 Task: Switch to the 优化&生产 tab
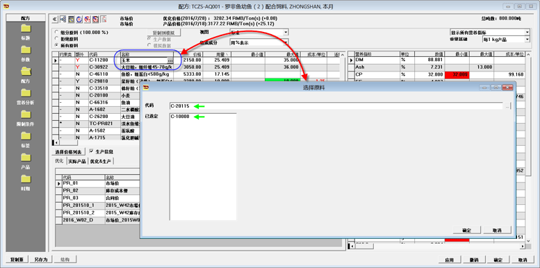[x=101, y=161]
